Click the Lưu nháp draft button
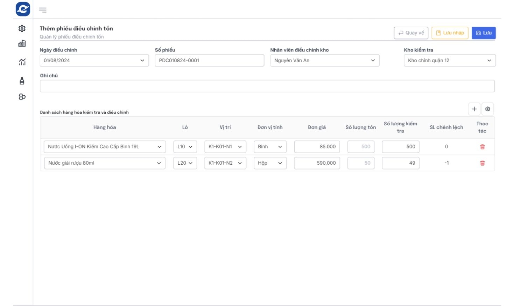 (450, 33)
